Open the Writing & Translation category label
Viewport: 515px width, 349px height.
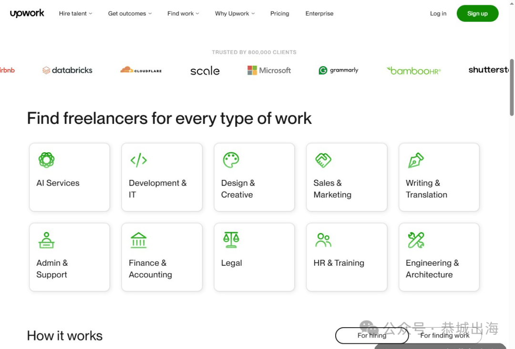426,189
